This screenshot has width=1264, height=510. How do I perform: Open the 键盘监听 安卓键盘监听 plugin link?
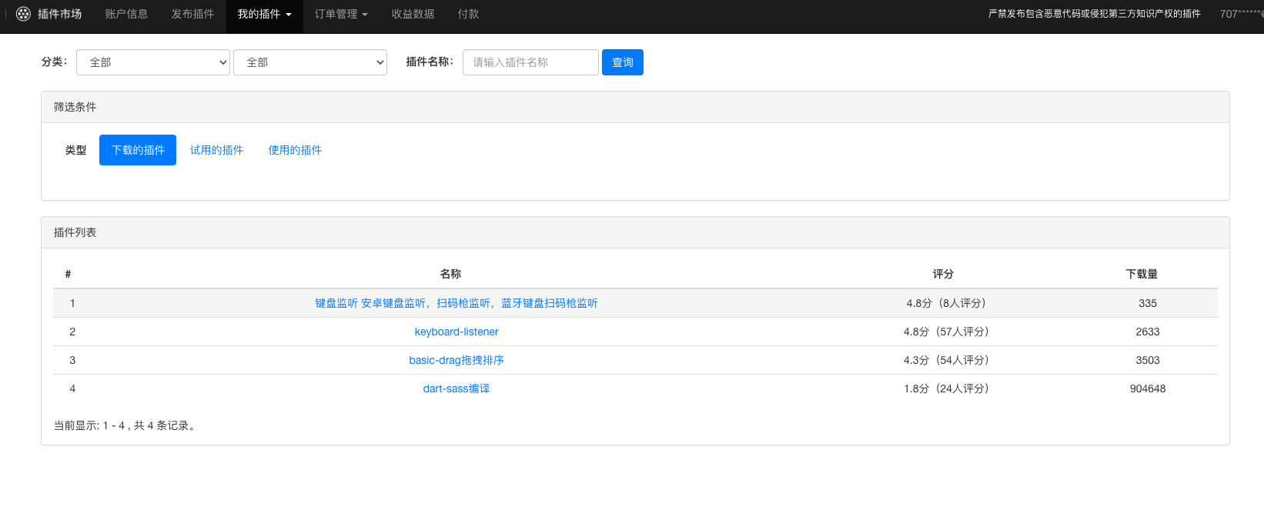tap(456, 303)
